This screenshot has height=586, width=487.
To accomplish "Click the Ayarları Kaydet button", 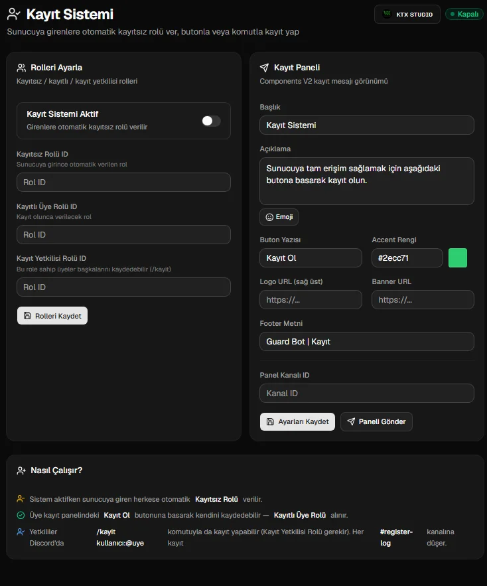I will click(297, 421).
